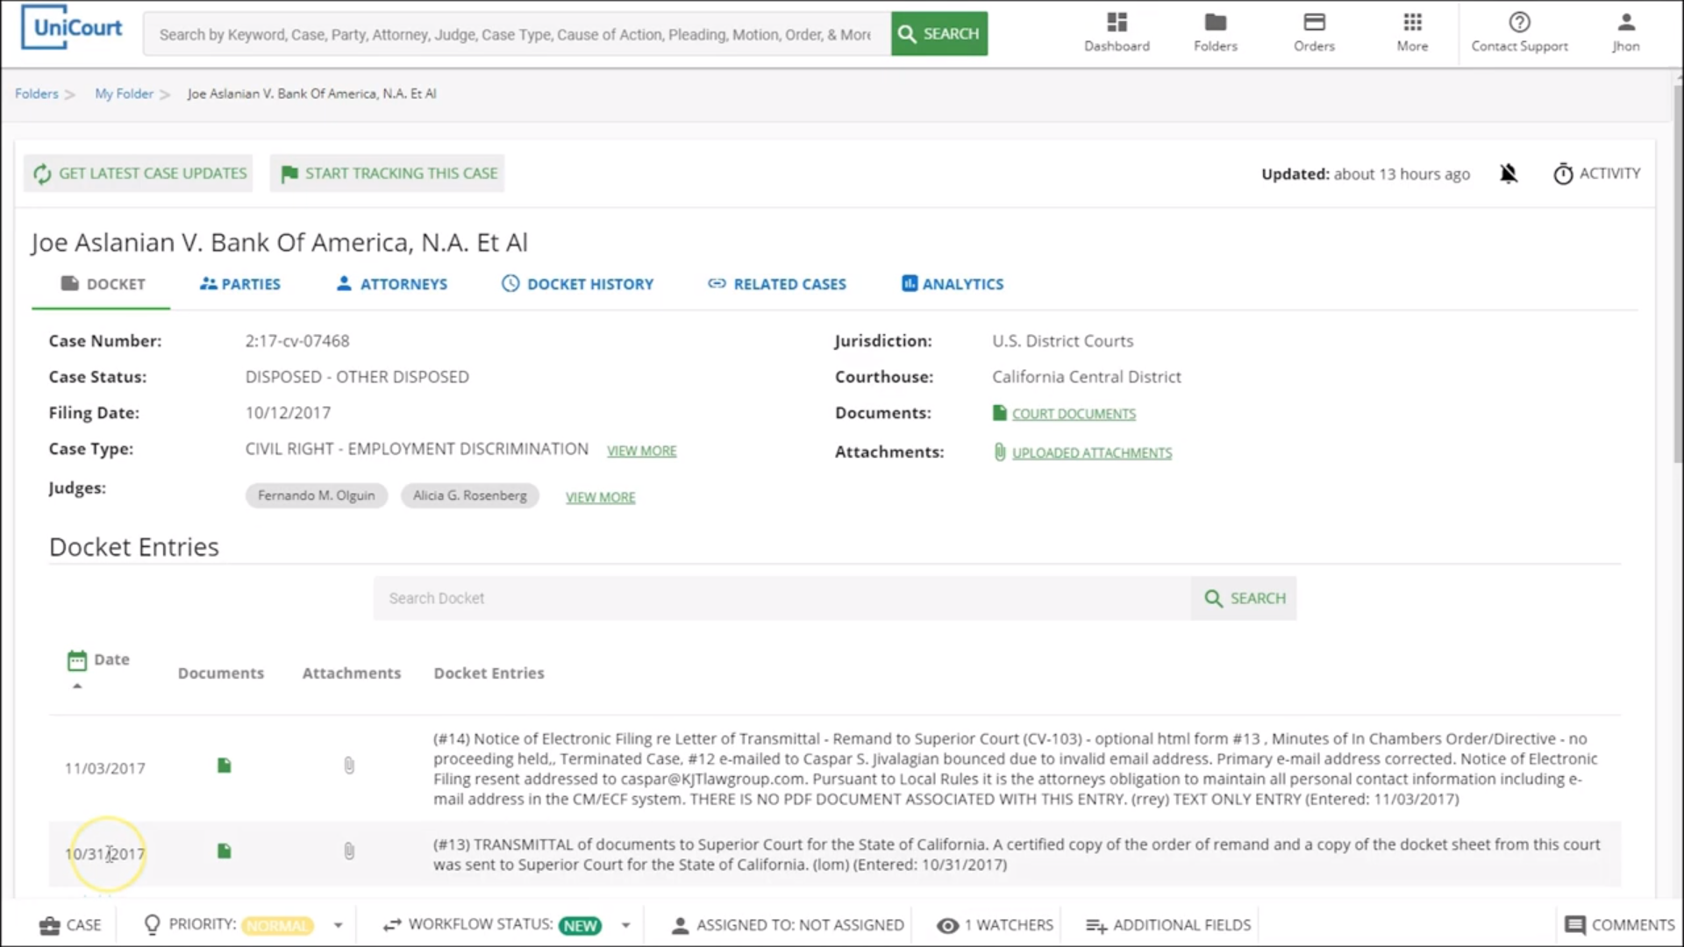Expand the Workflow Status dropdown arrow
The width and height of the screenshot is (1684, 947).
[625, 926]
